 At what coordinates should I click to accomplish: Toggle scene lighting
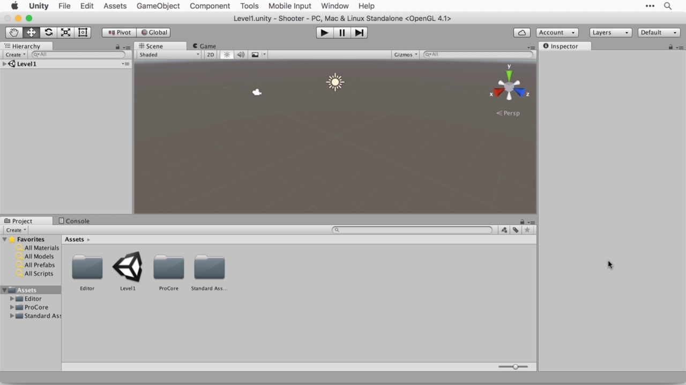[227, 55]
